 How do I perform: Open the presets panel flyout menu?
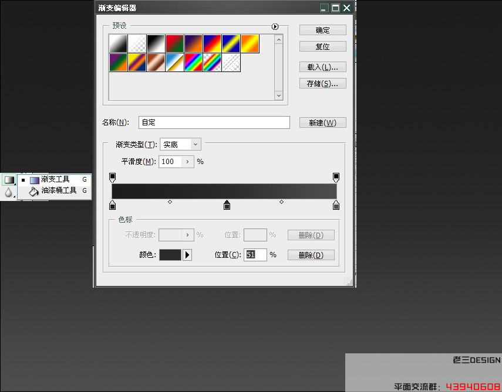(x=274, y=26)
